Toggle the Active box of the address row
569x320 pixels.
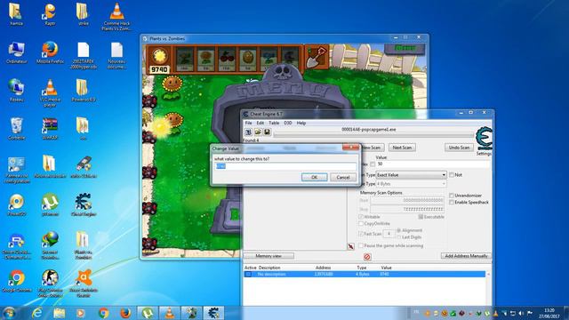[x=249, y=275]
